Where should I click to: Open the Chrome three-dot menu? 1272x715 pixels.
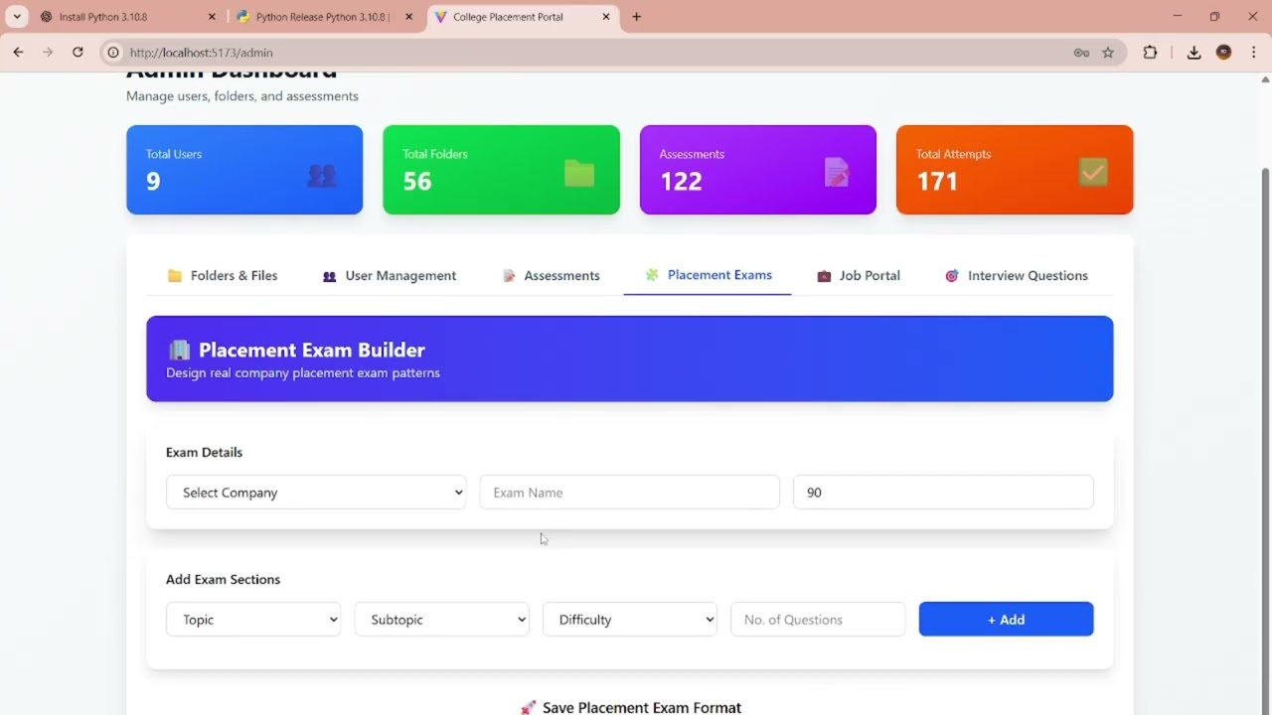1254,53
